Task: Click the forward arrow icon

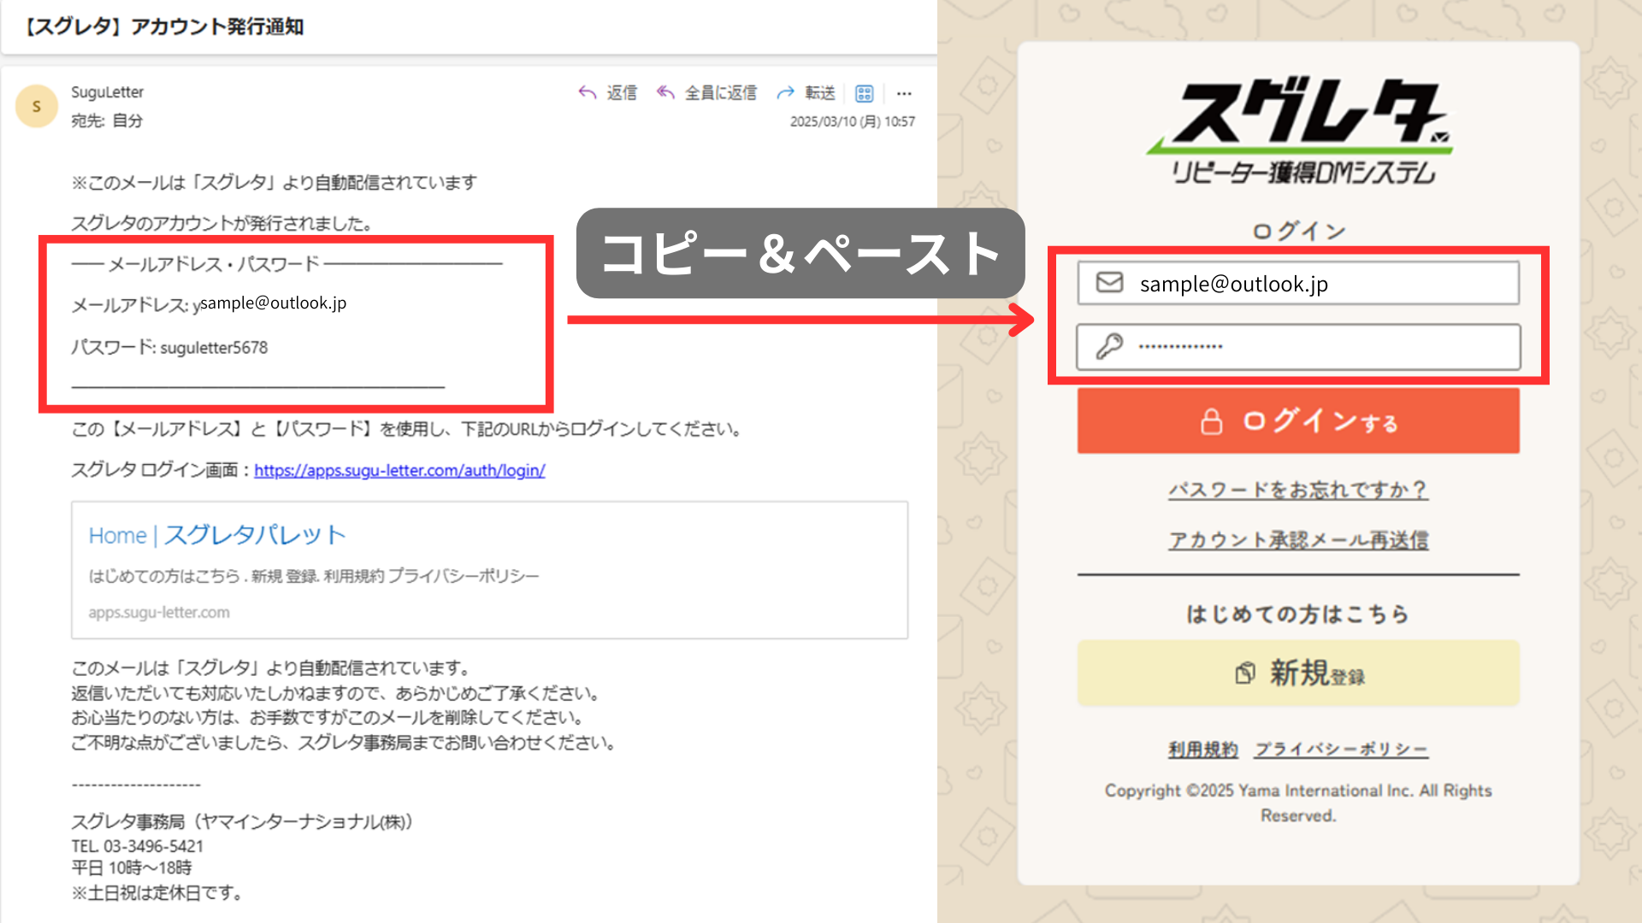Action: pos(785,92)
